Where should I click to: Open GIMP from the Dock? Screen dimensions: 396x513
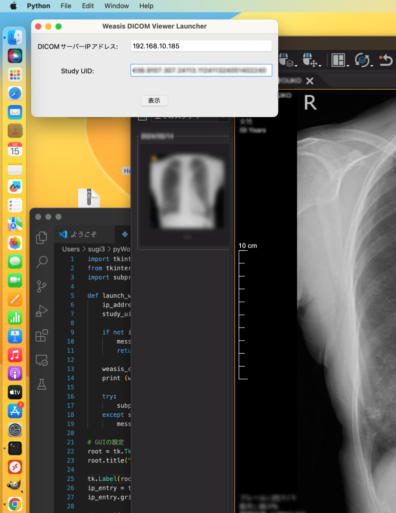tap(15, 486)
